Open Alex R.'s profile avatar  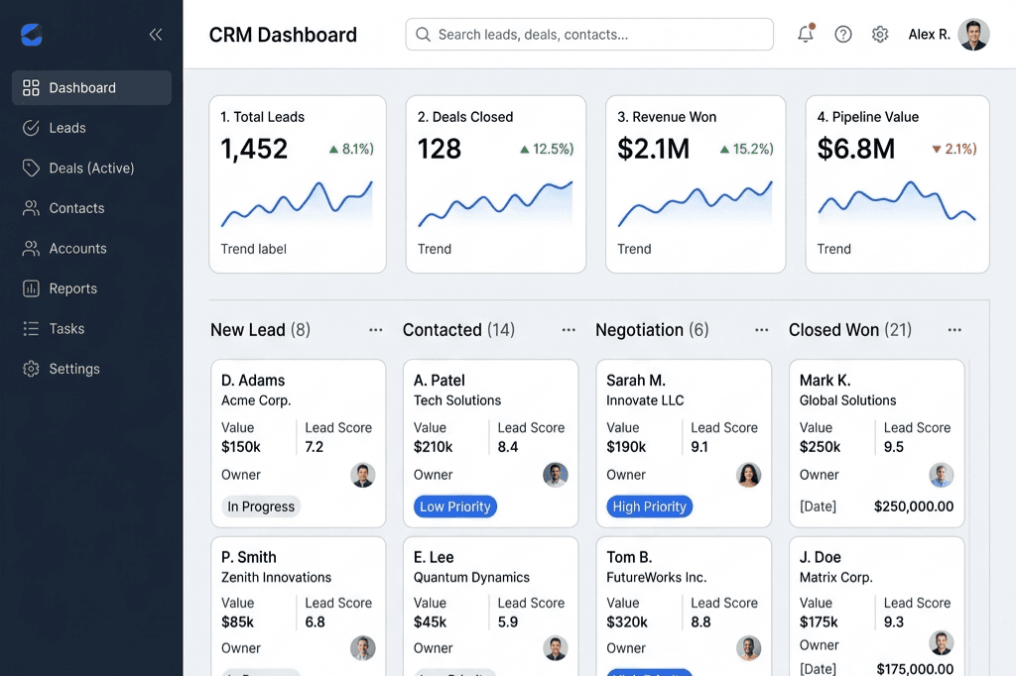973,34
